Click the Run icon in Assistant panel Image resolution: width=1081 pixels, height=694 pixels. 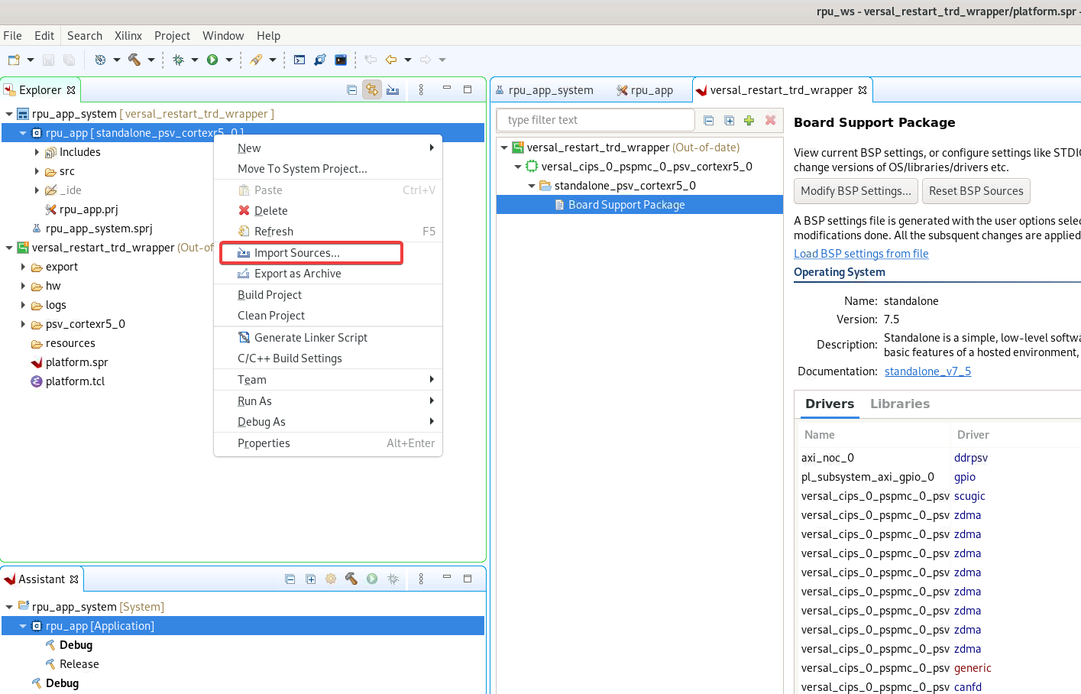372,579
